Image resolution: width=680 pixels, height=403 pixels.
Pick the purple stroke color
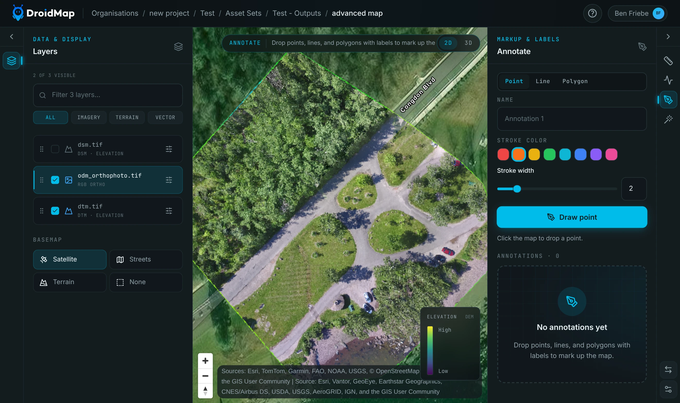click(596, 154)
